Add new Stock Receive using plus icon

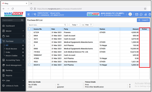[x=23, y=49]
